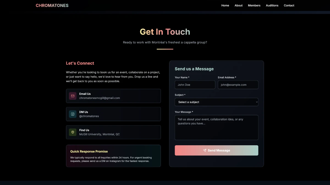
Task: Select the Contact nav item
Action: (289, 5)
